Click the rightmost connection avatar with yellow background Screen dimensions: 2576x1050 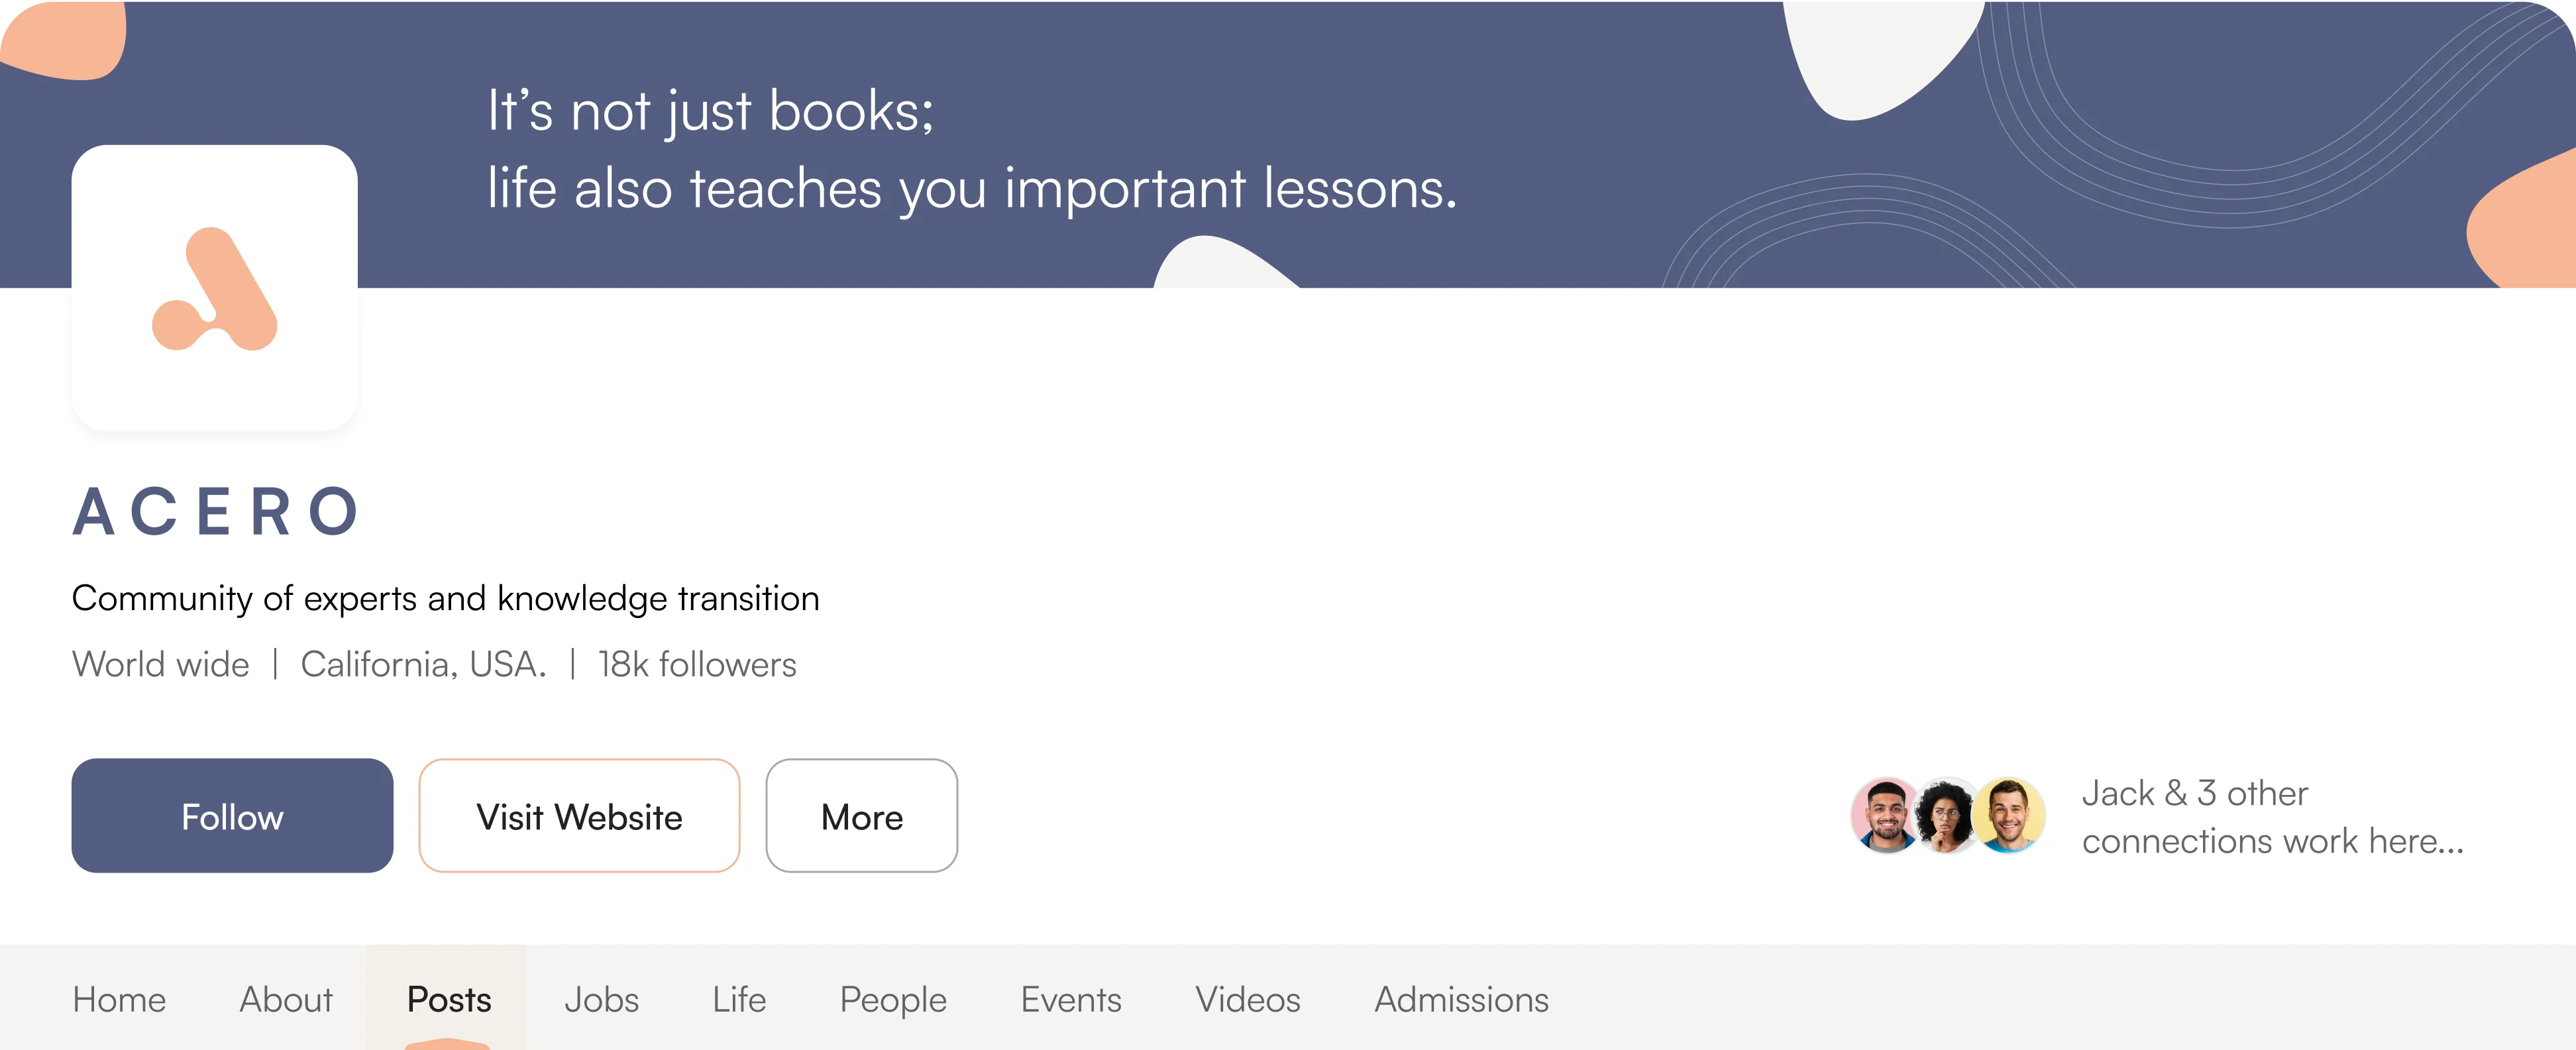click(2008, 815)
